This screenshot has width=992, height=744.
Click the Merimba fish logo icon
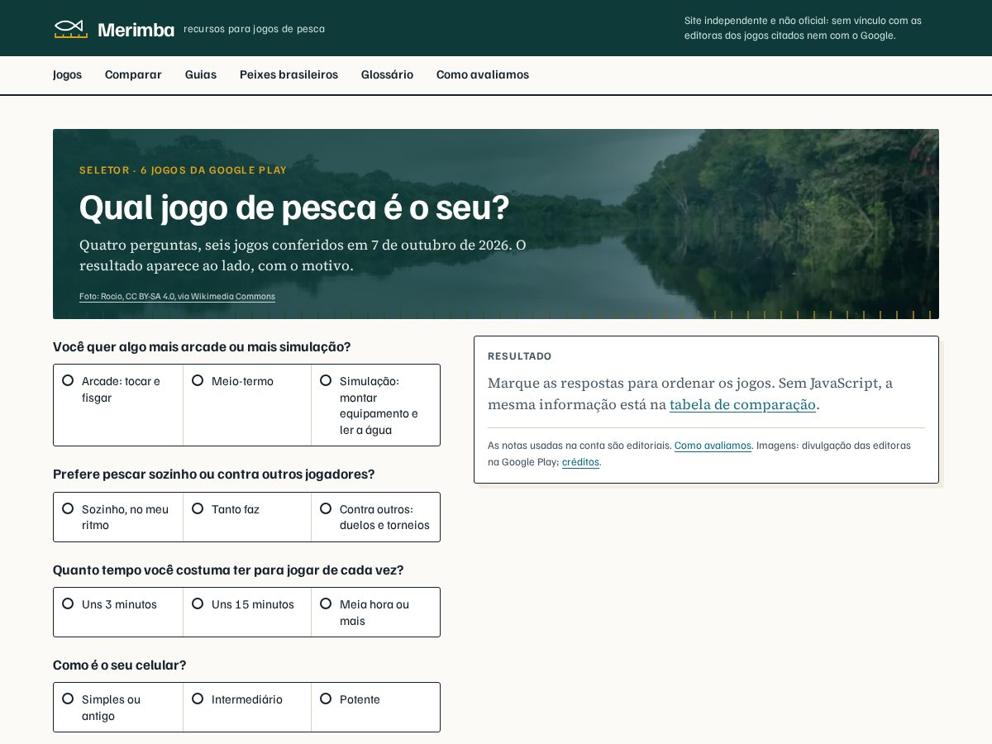71,29
